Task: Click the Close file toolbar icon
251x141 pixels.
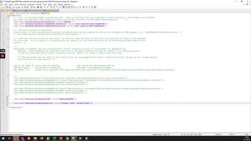Action: [x=13, y=7]
